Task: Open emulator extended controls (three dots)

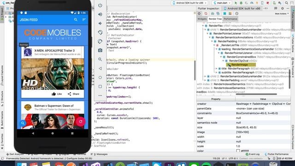Action: pos(100,95)
